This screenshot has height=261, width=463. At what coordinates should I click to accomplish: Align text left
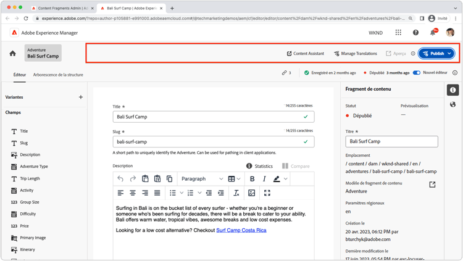coord(120,193)
